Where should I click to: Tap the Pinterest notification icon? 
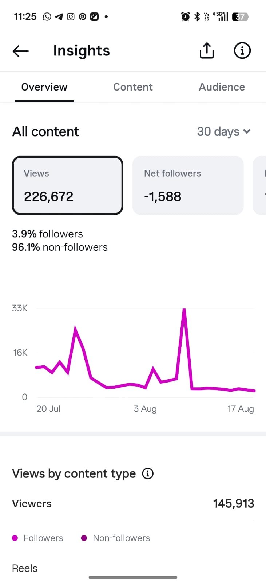point(83,16)
